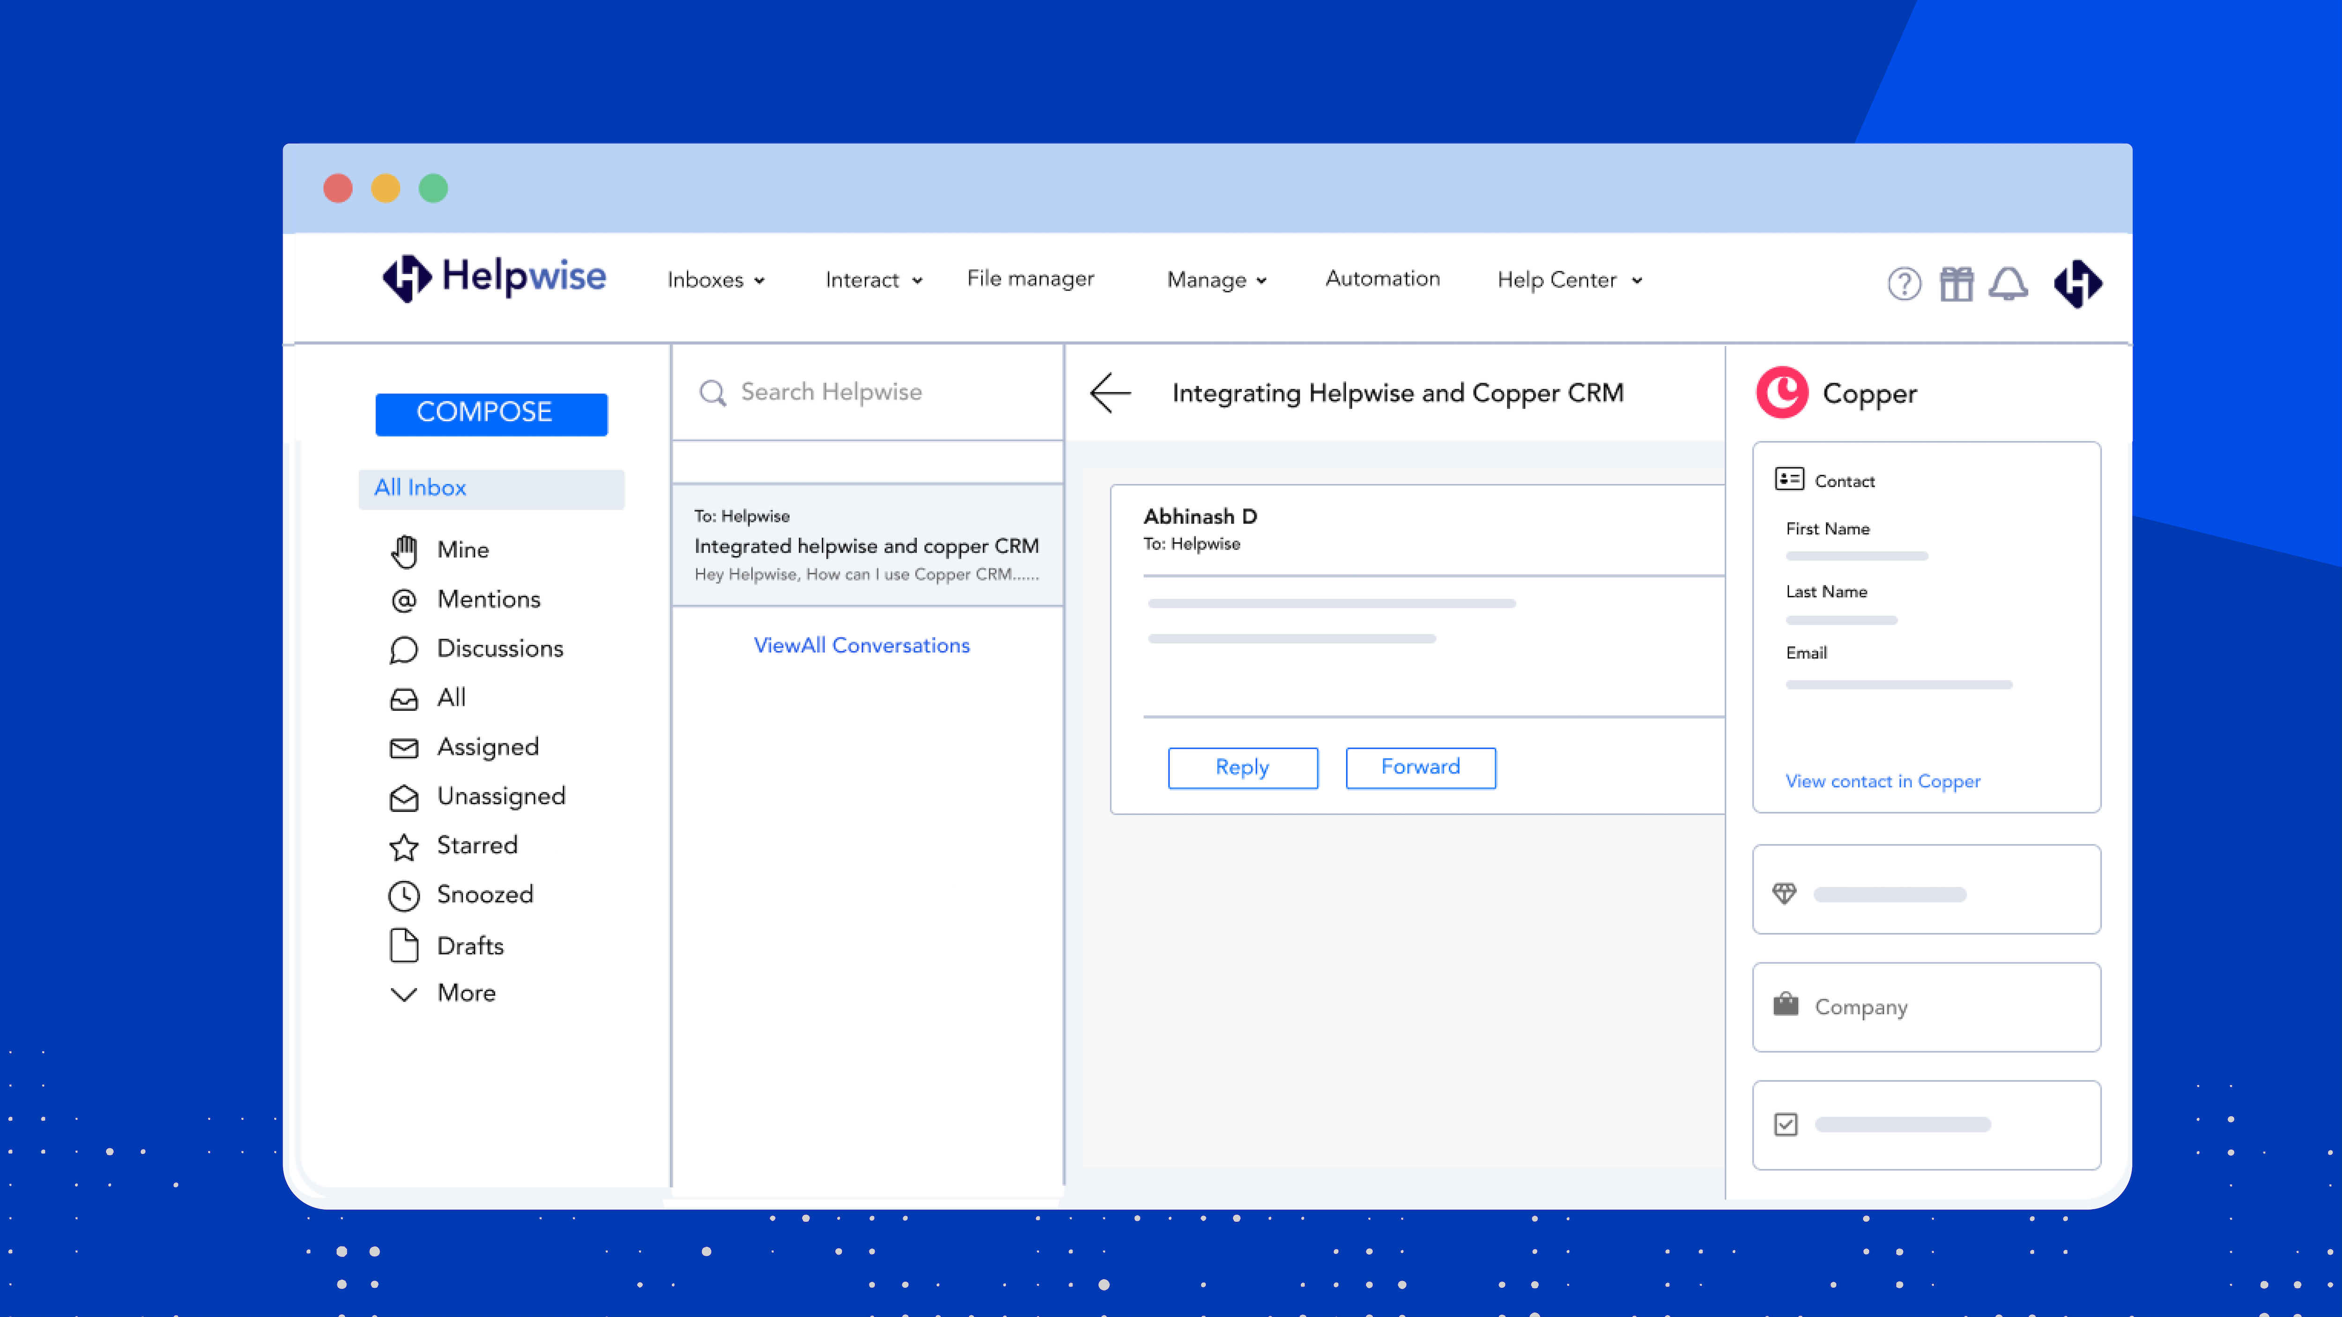Expand the Inboxes dropdown
The height and width of the screenshot is (1317, 2342).
tap(717, 280)
